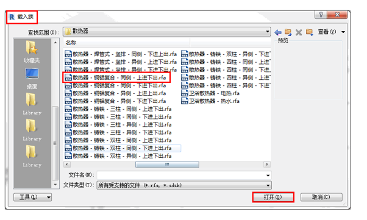The width and height of the screenshot is (367, 220).
Task: Create a new folder with toolbar icon
Action: 310,32
